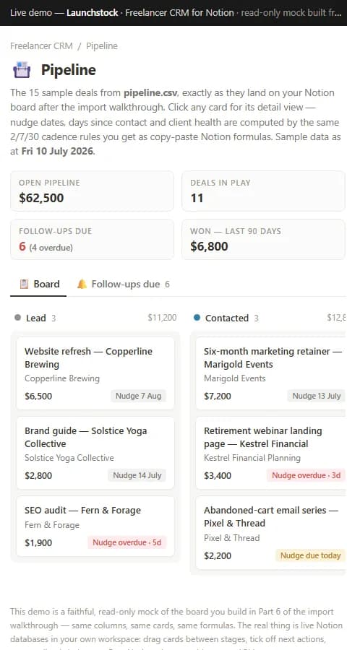Open the Website refresh Copperline Brewing card
The image size is (347, 650).
click(x=95, y=373)
